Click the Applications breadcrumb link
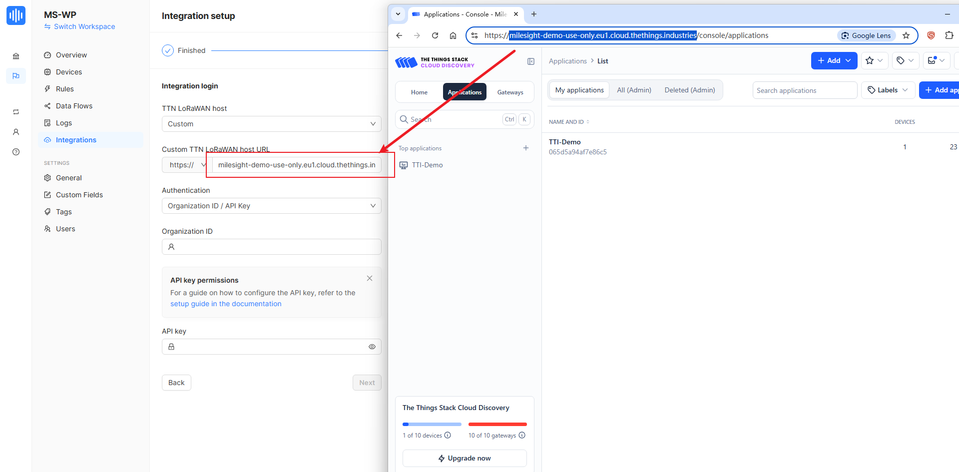Screen dimensions: 959x472 click(x=568, y=61)
